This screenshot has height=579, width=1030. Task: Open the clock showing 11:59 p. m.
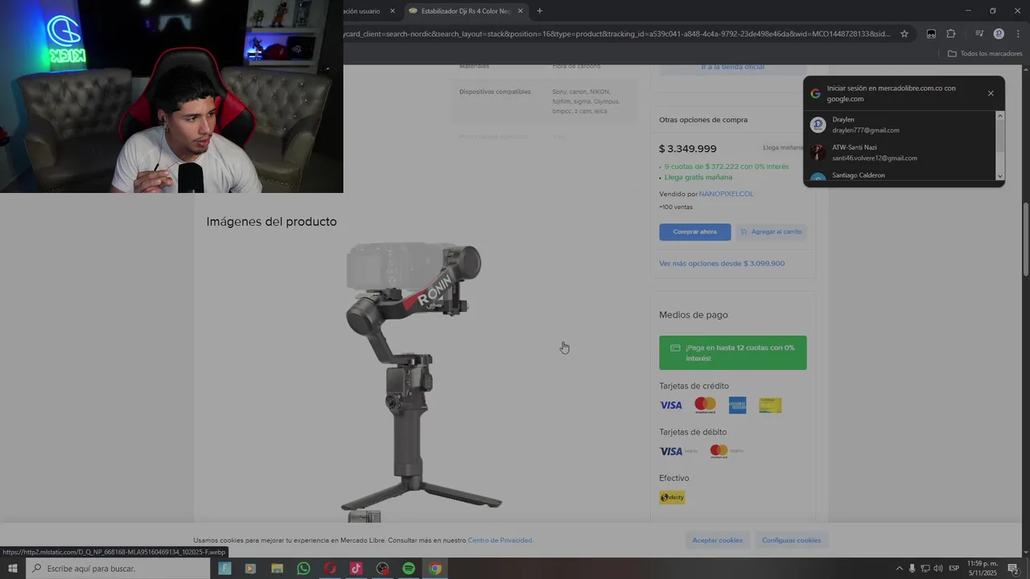tap(983, 569)
